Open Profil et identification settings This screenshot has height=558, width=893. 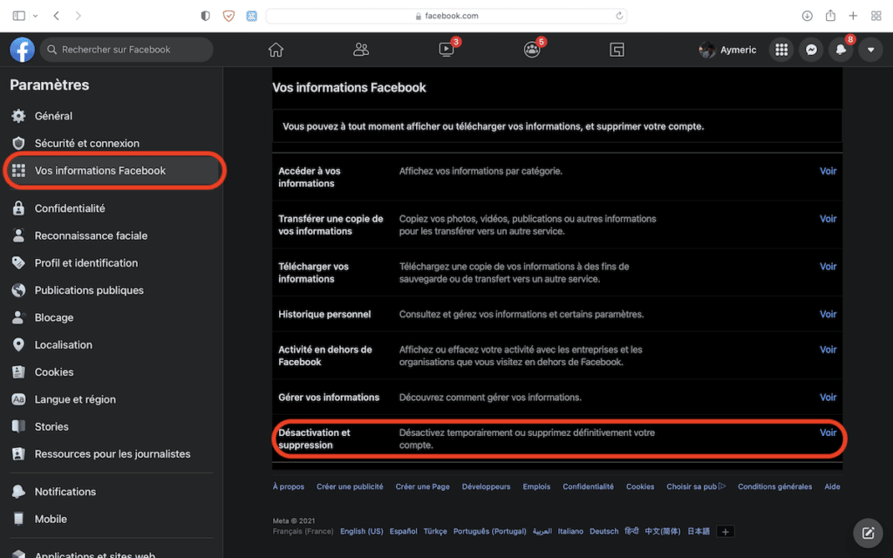(112, 263)
